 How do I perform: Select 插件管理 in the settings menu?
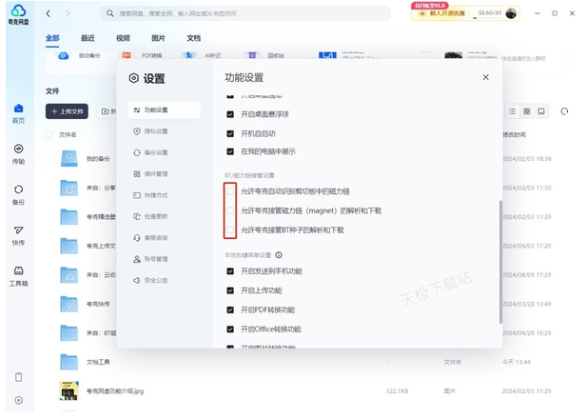[155, 174]
